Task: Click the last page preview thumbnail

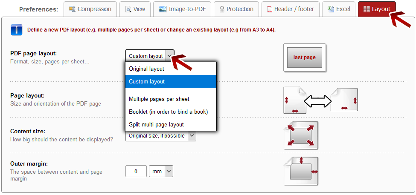Action: click(304, 57)
